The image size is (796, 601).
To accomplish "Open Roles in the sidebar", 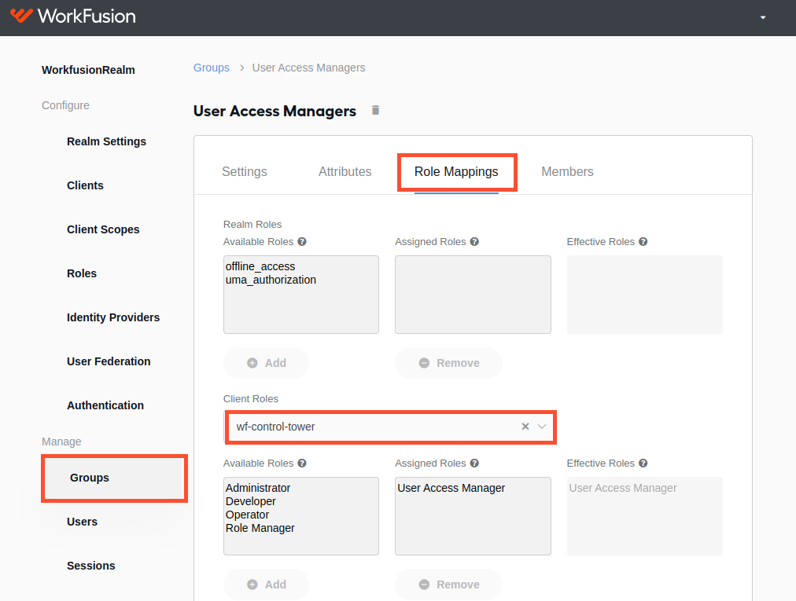I will click(82, 273).
